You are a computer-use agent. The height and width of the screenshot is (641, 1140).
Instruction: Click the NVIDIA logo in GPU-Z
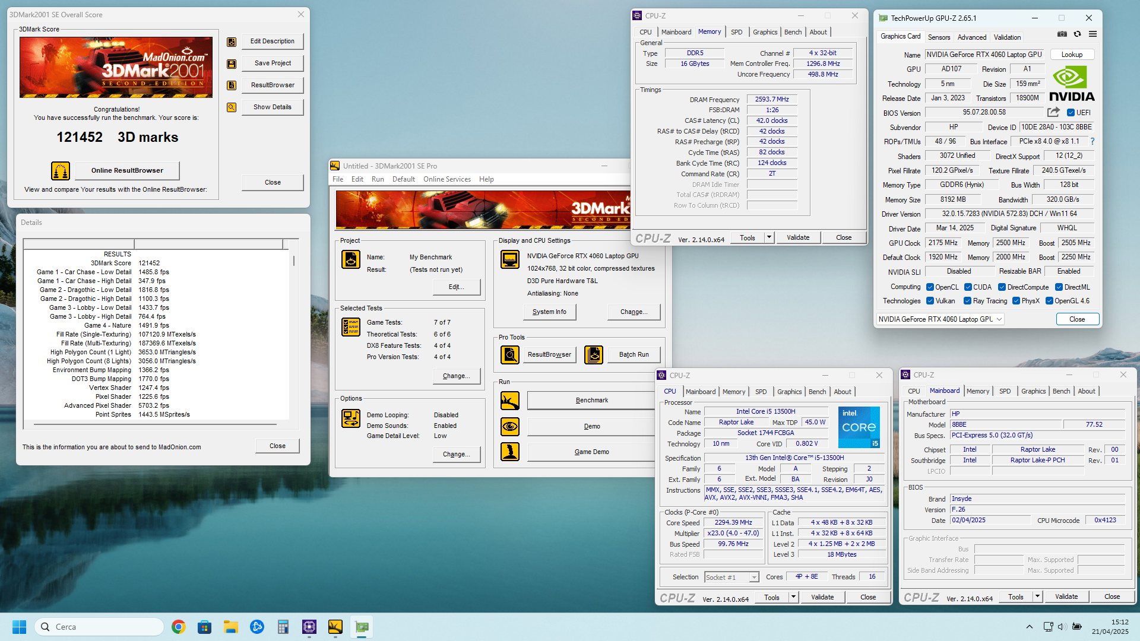coord(1072,84)
